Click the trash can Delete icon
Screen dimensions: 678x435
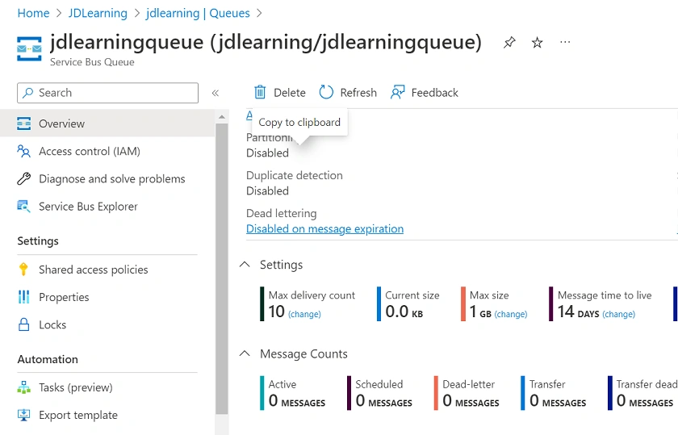(x=260, y=92)
